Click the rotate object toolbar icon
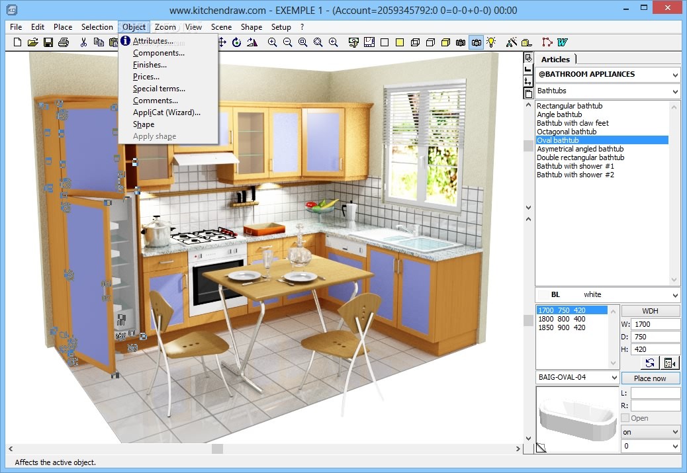This screenshot has height=473, width=687. [236, 42]
